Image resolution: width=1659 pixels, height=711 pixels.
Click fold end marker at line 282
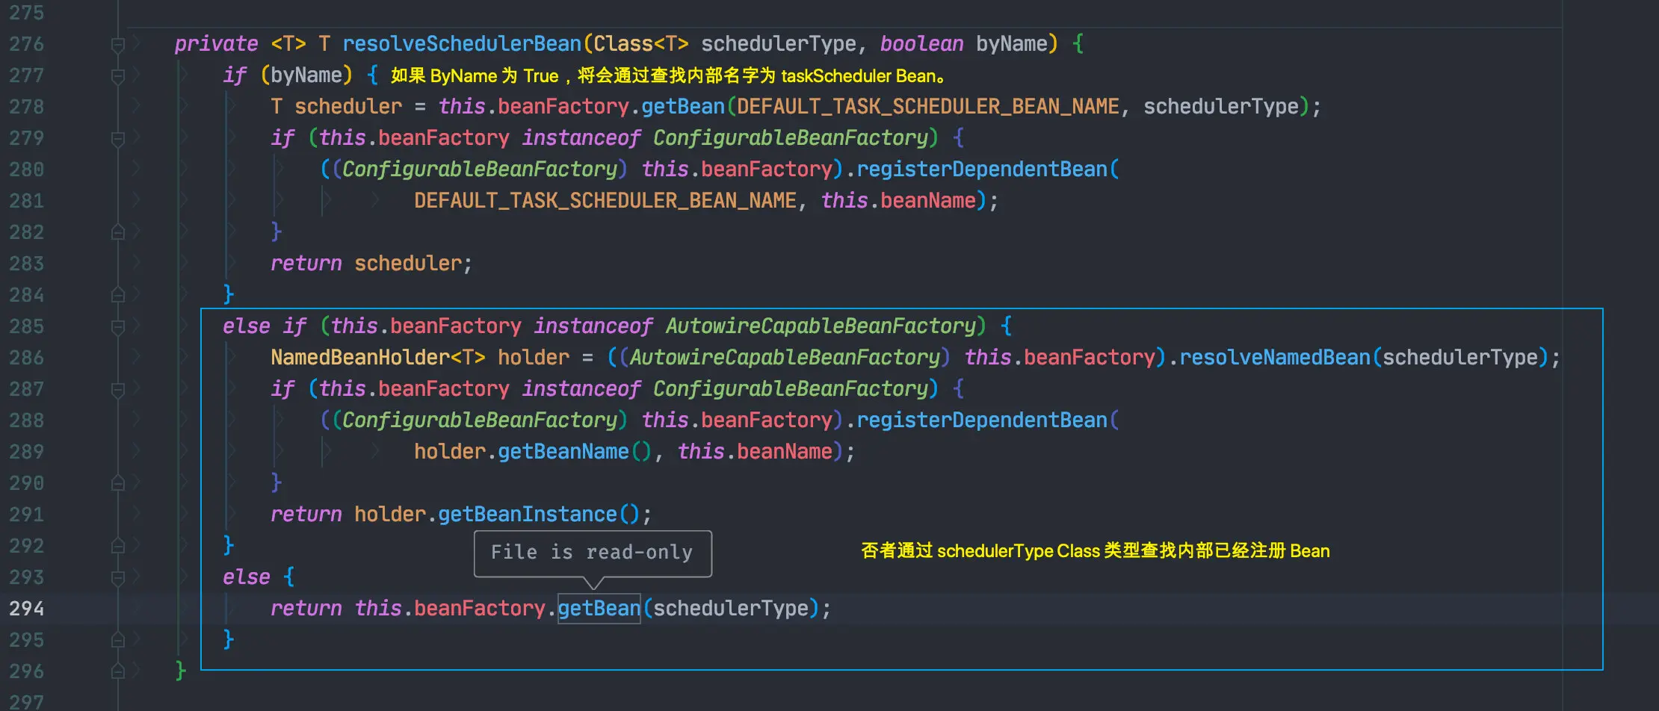point(117,232)
